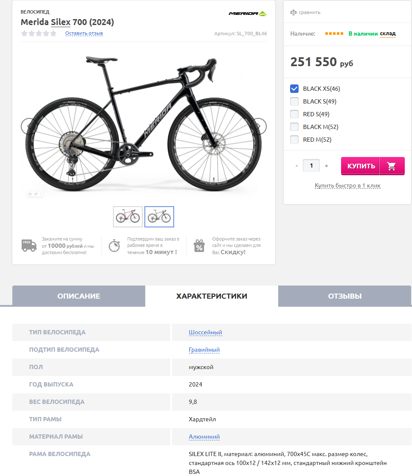Click the Оставить отзыв link
The image size is (412, 476).
(x=84, y=33)
